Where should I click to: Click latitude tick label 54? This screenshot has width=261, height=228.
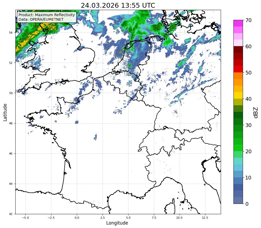[x=11, y=33]
